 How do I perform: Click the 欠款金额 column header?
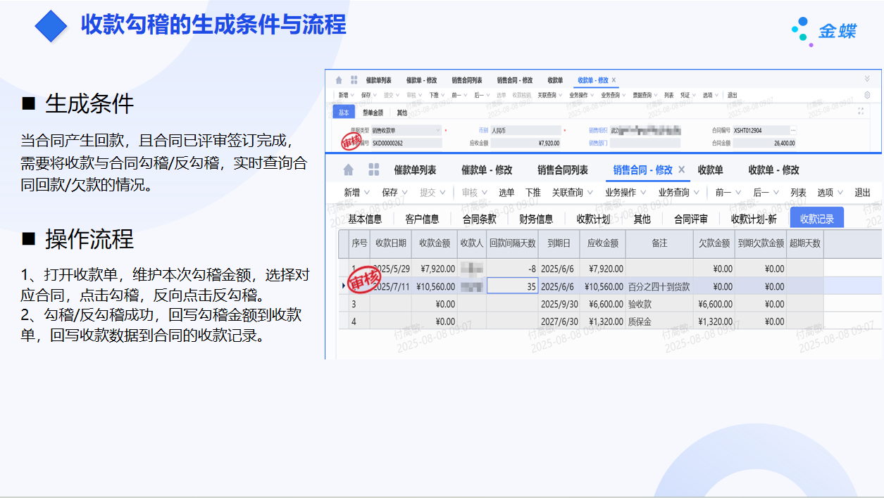click(x=714, y=243)
